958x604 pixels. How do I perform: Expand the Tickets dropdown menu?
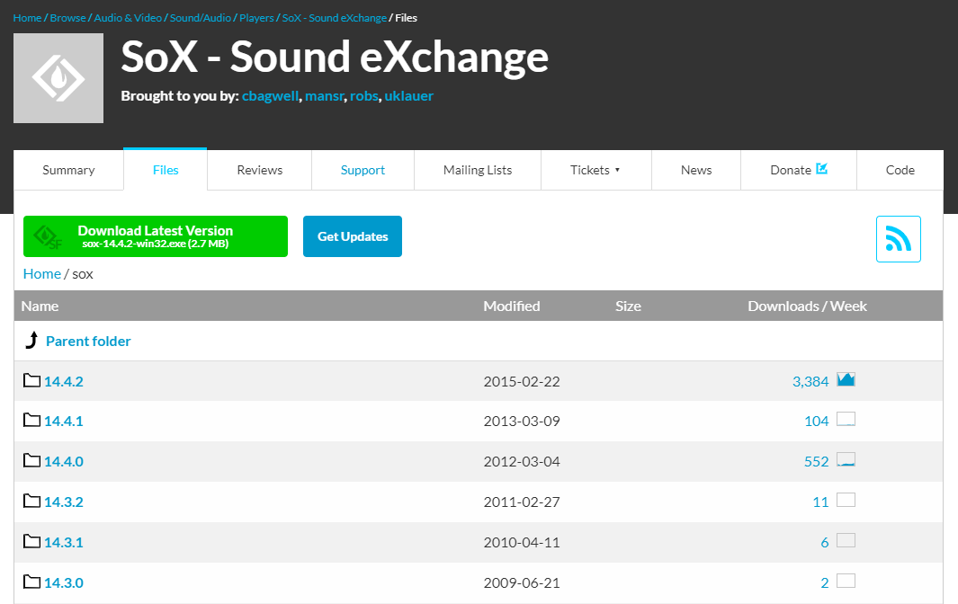pos(595,170)
